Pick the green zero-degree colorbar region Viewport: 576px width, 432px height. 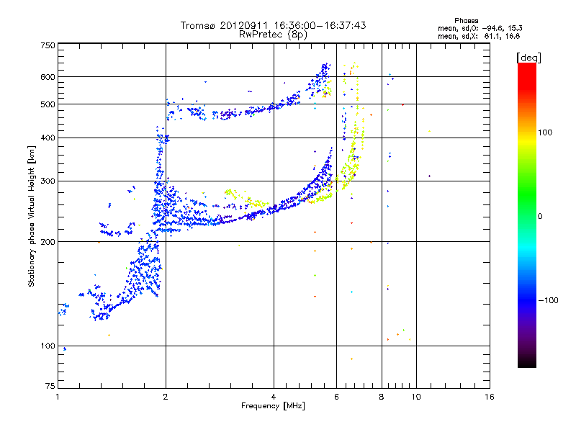click(527, 216)
